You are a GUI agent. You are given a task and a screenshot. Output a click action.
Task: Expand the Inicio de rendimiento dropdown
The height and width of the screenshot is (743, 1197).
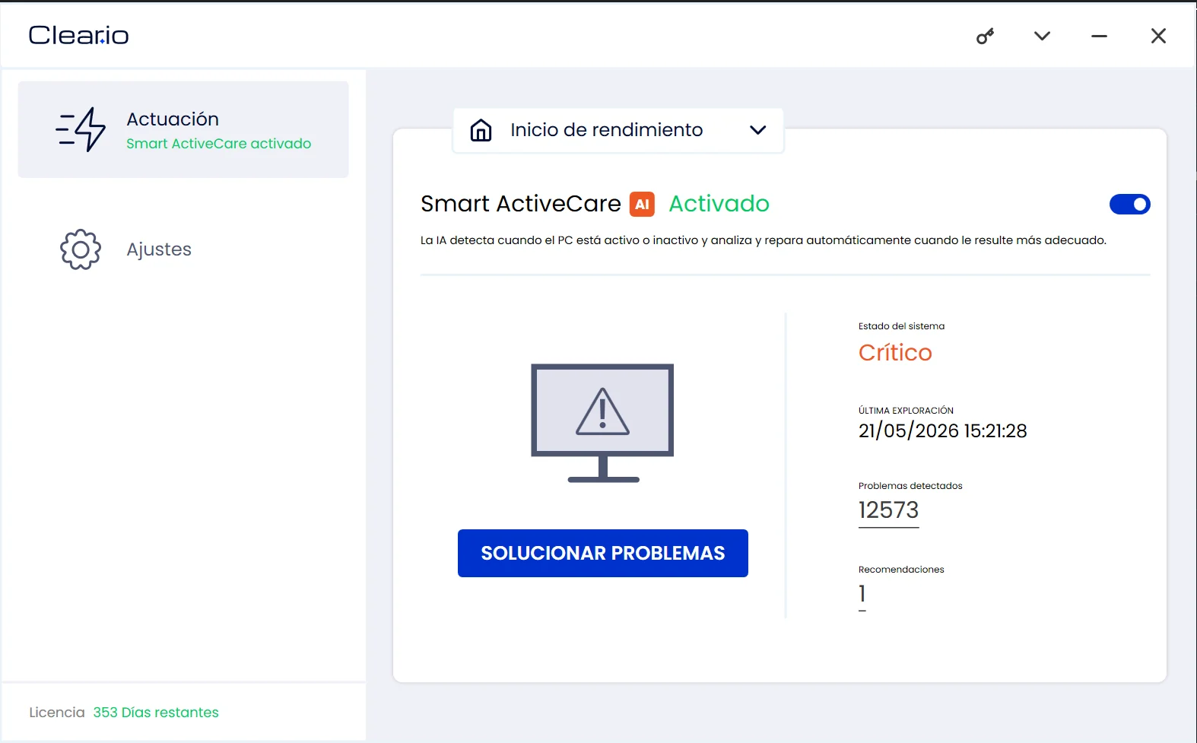pyautogui.click(x=618, y=130)
